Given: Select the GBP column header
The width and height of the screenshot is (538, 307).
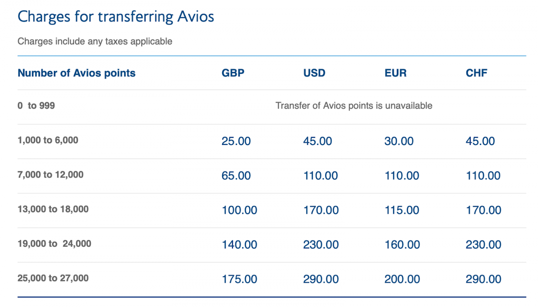Looking at the screenshot, I should pyautogui.click(x=232, y=73).
